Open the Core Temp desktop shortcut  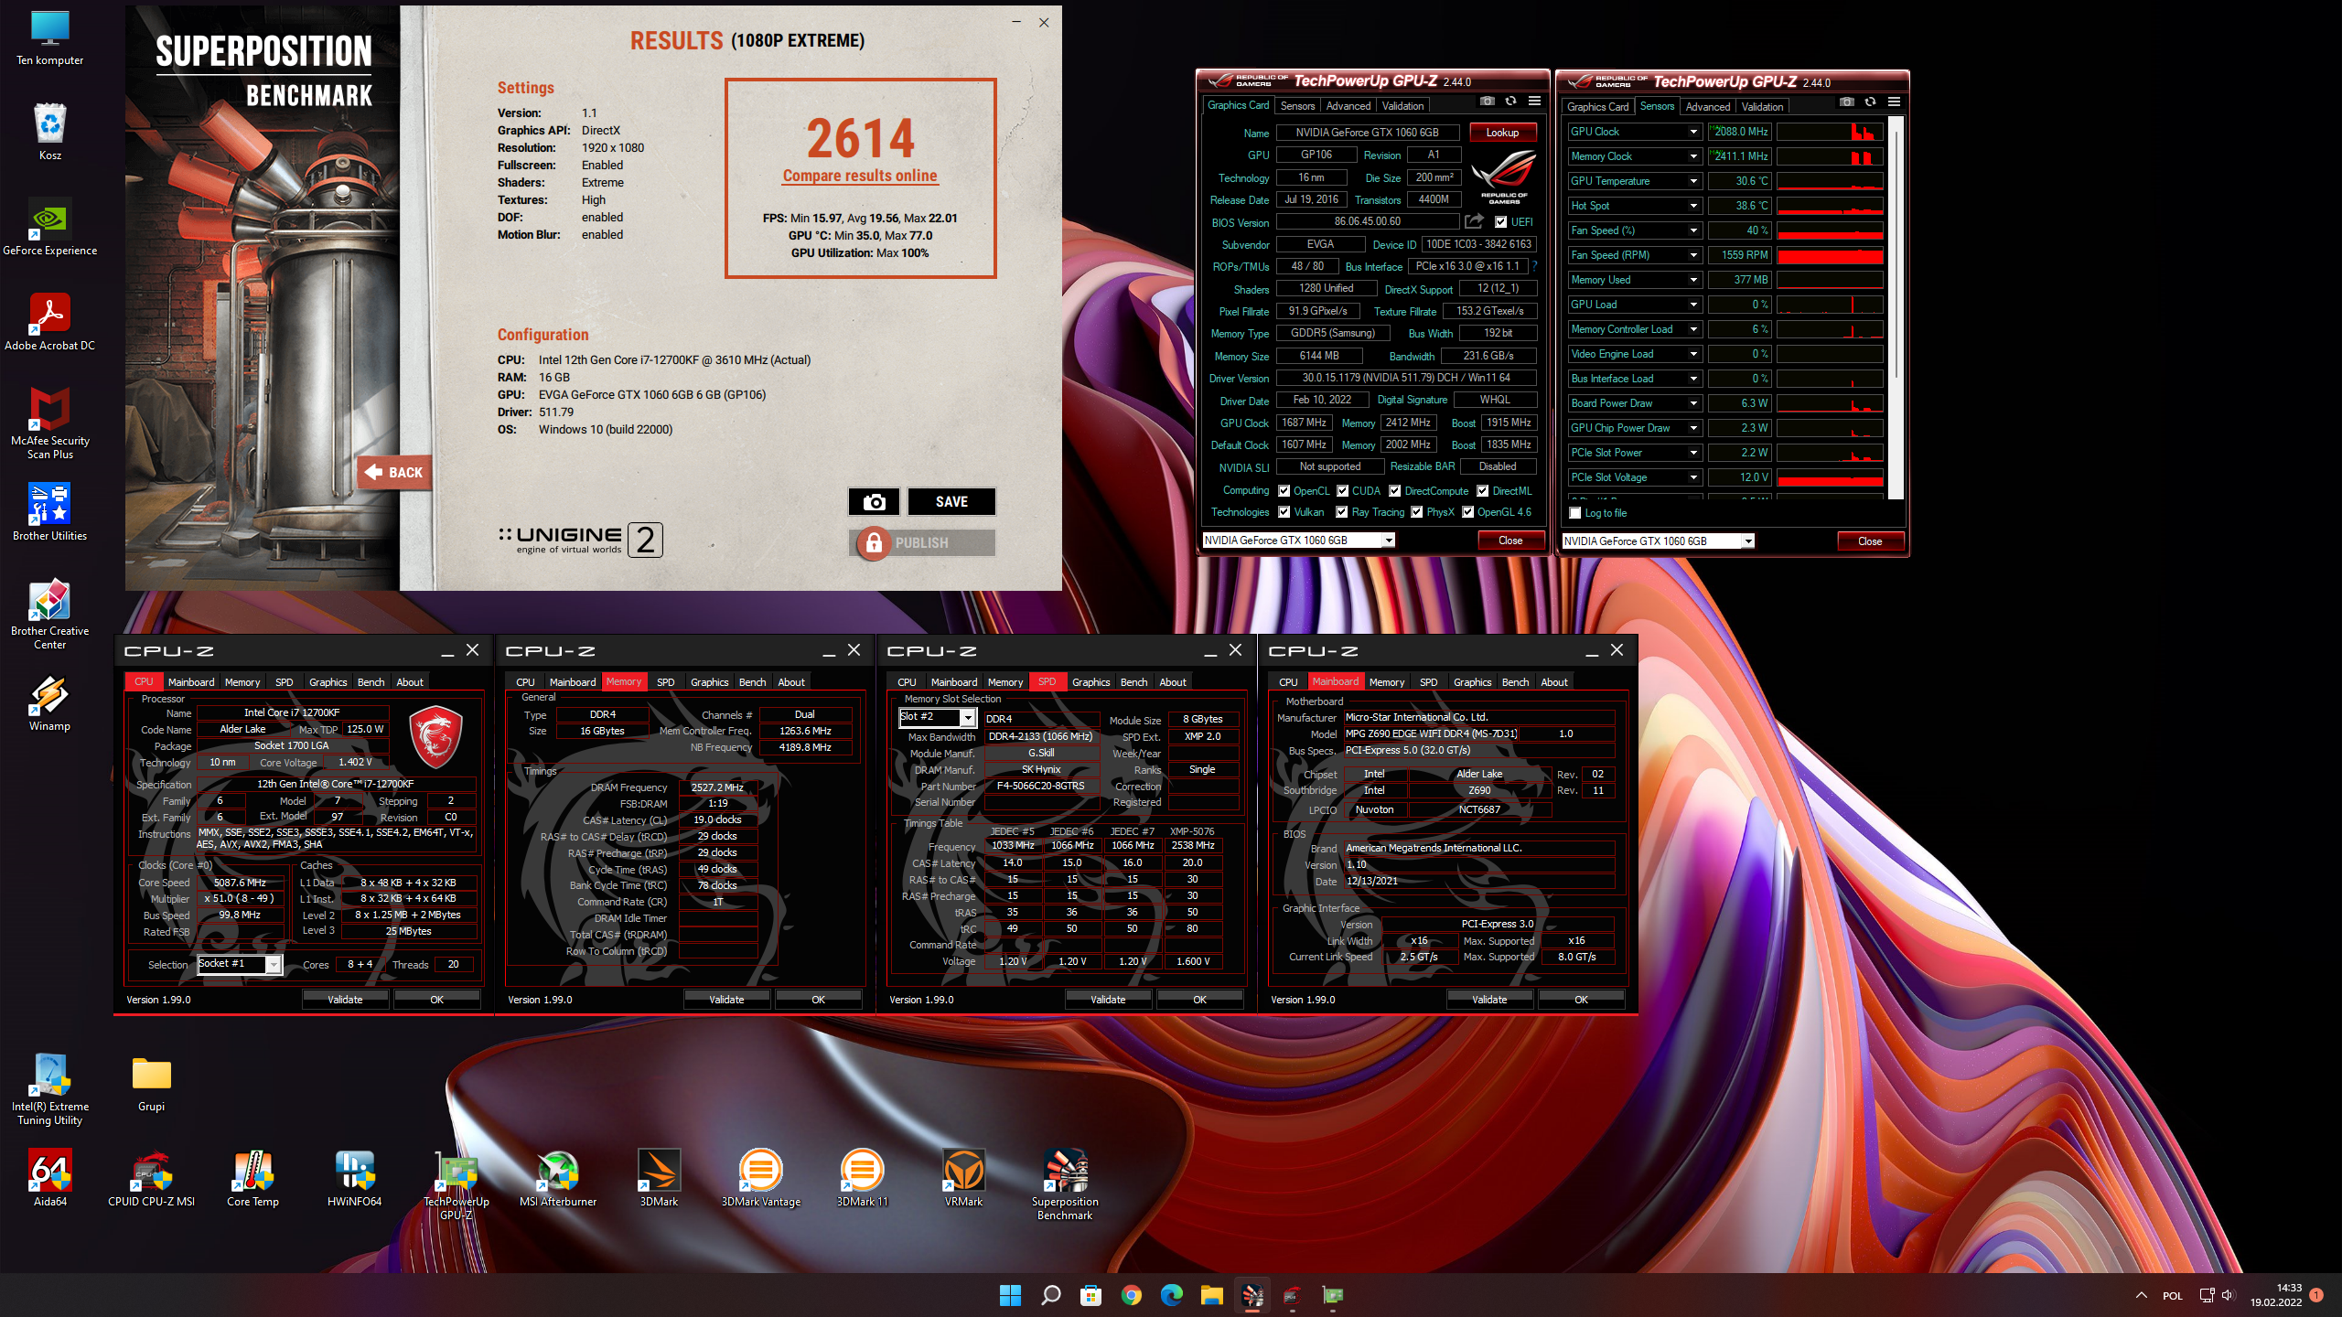[x=253, y=1179]
